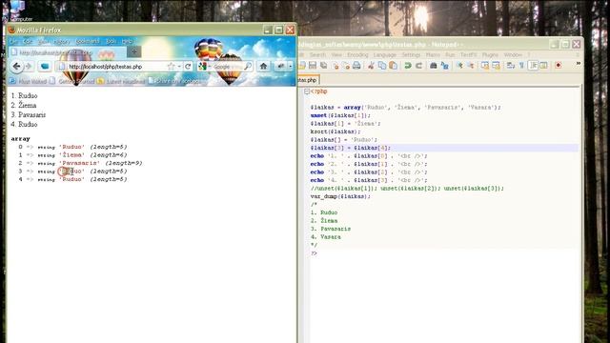The height and width of the screenshot is (343, 610).
Task: Click the Cut scissors icon
Action: point(371,66)
